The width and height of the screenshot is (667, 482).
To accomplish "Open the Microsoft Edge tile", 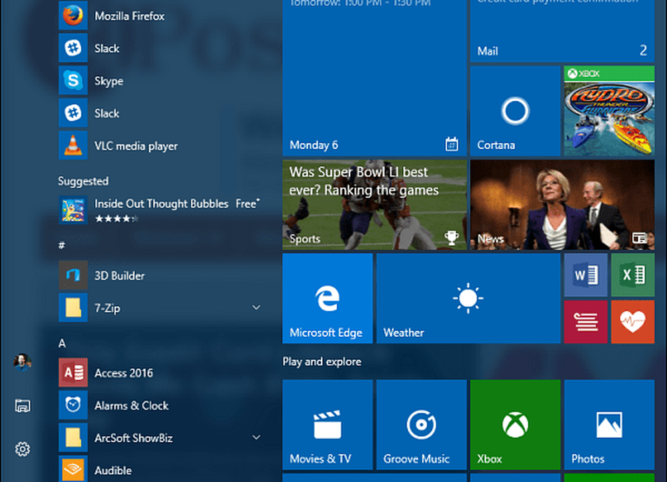I will [x=327, y=298].
